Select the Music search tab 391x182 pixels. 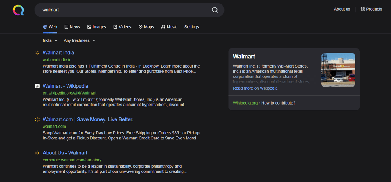pyautogui.click(x=169, y=27)
